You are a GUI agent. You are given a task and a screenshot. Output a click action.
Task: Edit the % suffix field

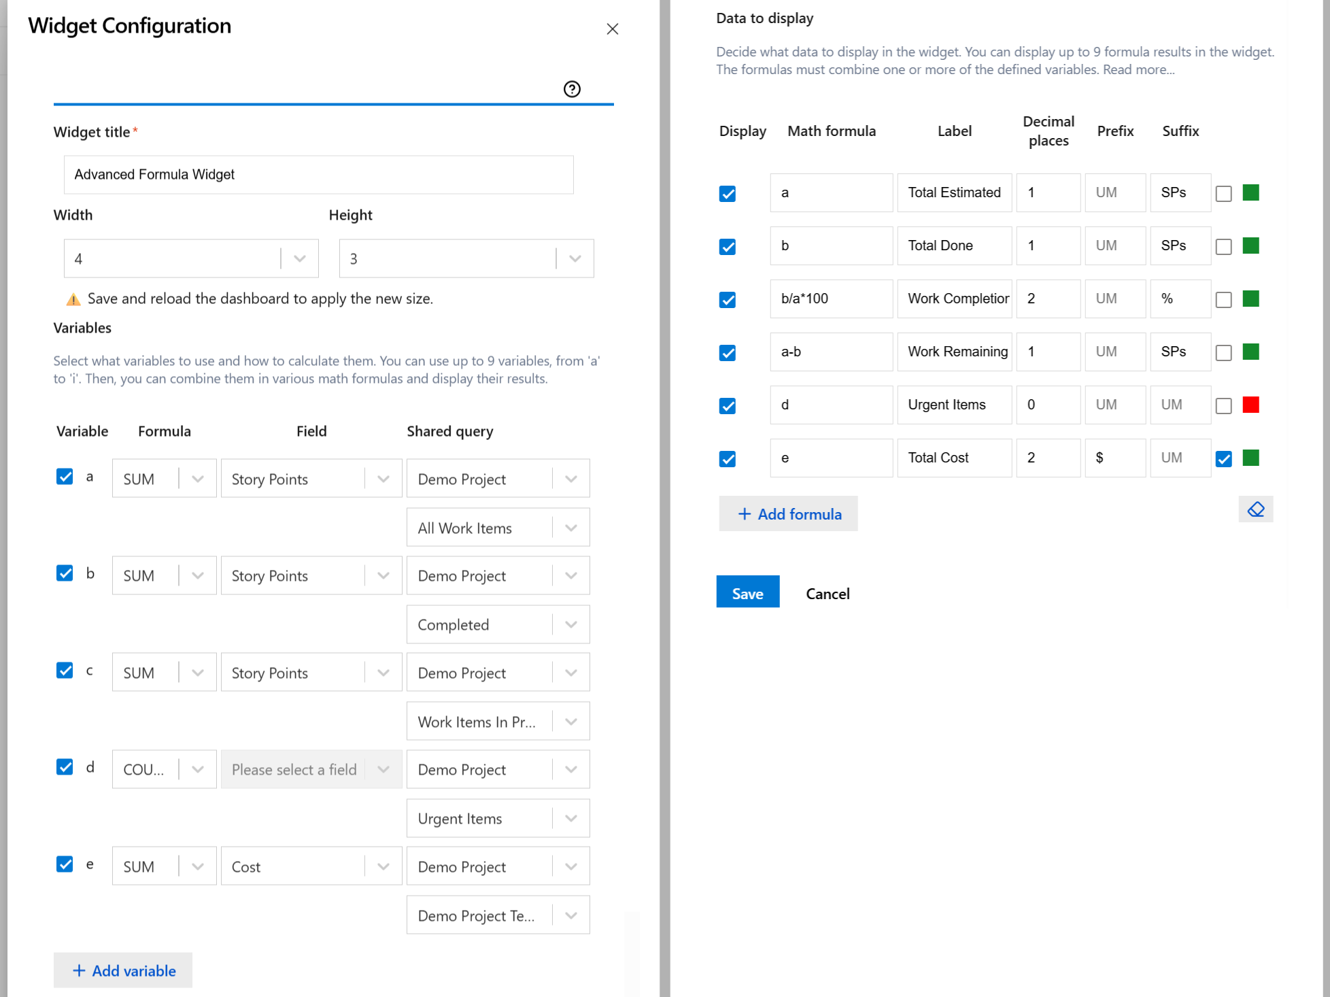(x=1180, y=299)
